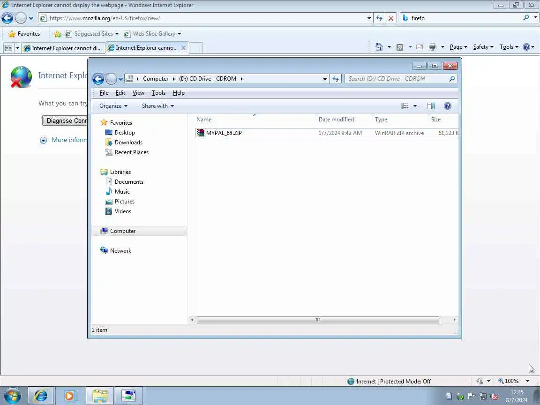Open Explorer View menu
Screen dimensions: 540x405
pos(138,93)
